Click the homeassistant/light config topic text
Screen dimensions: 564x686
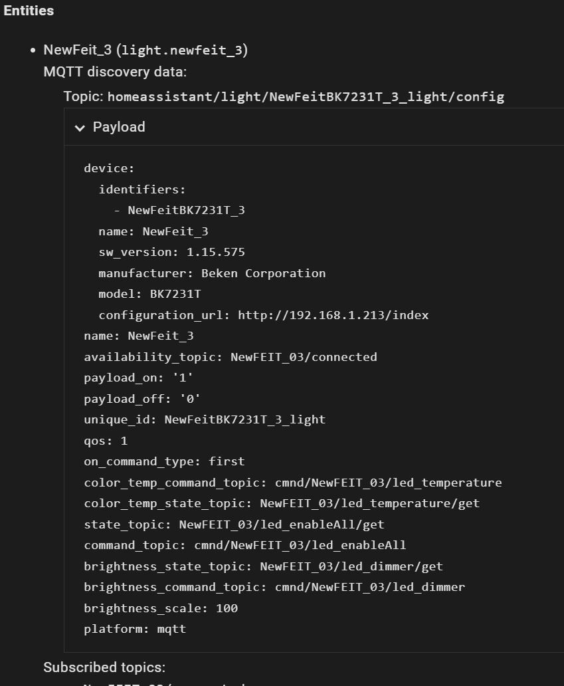[306, 96]
